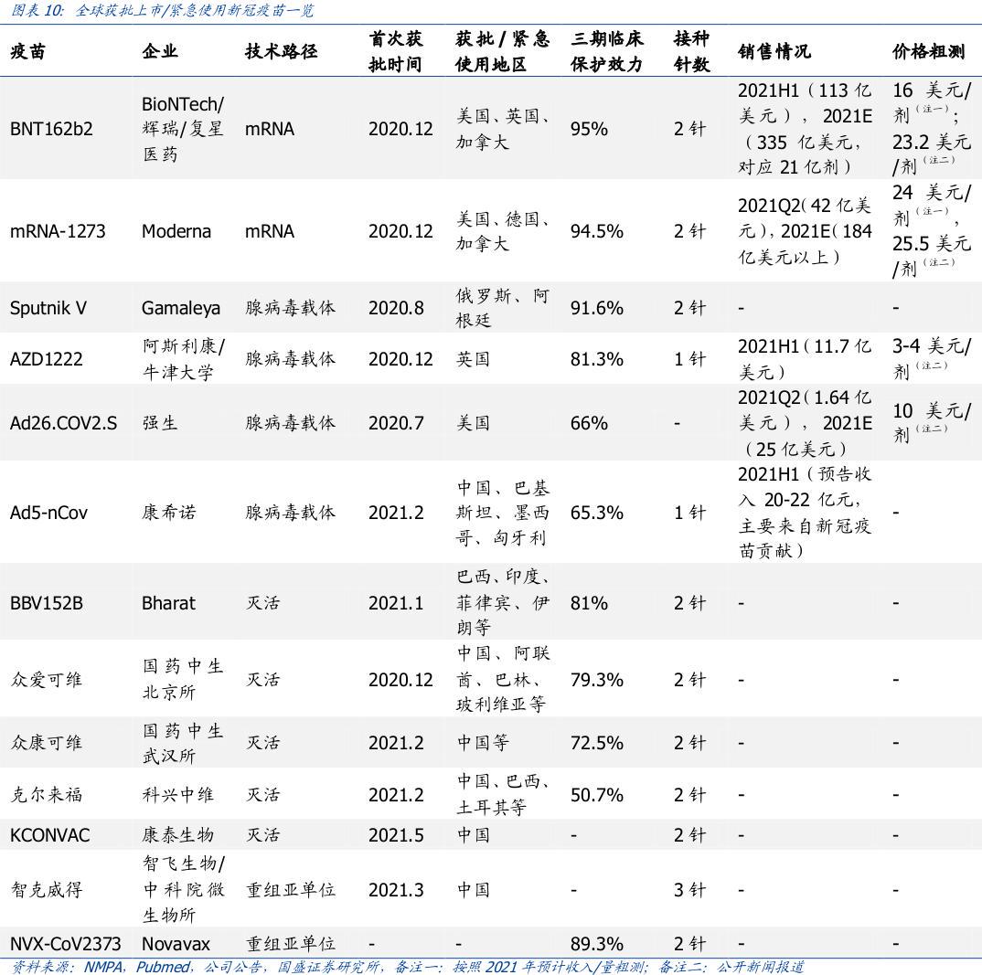Select the 疫苗 column header

coord(28,51)
